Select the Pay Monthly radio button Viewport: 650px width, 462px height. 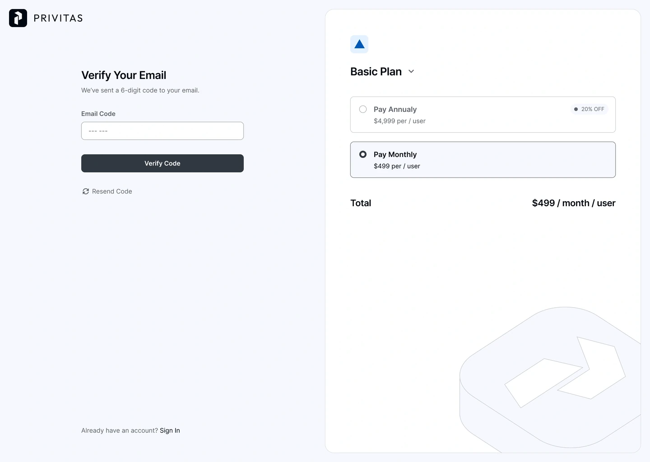[x=363, y=154]
